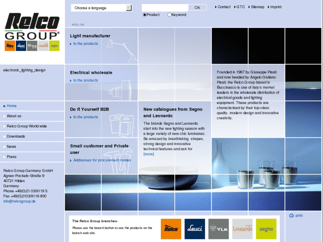Screen dimensions: 323x242
Task: Open the green segno brand icon under the logo
Action: coord(54,46)
